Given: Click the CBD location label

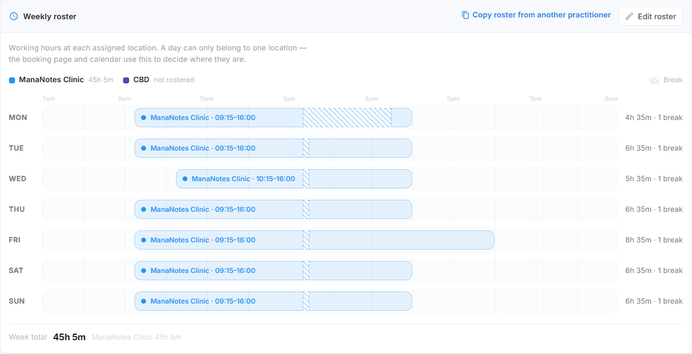Looking at the screenshot, I should 141,80.
